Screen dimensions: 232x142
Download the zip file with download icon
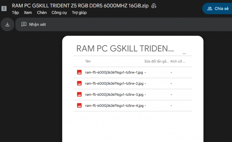tap(7, 24)
